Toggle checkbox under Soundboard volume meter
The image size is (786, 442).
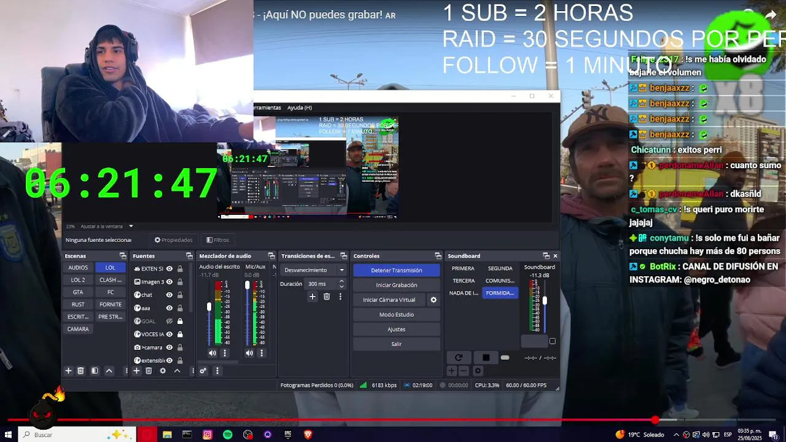552,341
